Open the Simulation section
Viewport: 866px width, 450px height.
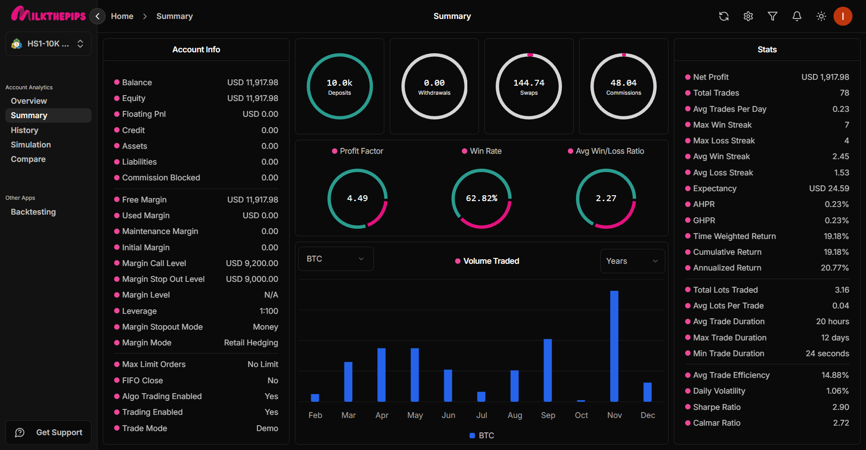click(x=31, y=145)
